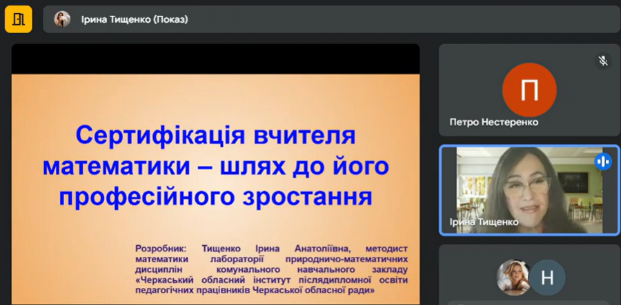The width and height of the screenshot is (621, 305).
Task: Click muted microphone icon on Петро Нестеренко tile
Action: 603,61
